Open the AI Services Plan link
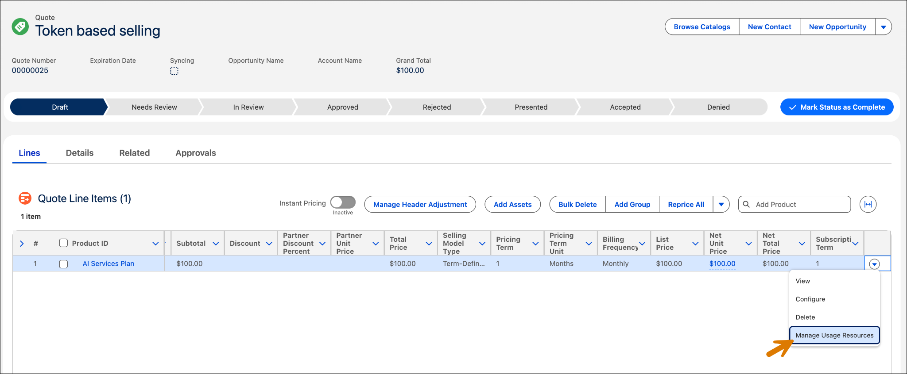The image size is (907, 374). click(109, 263)
